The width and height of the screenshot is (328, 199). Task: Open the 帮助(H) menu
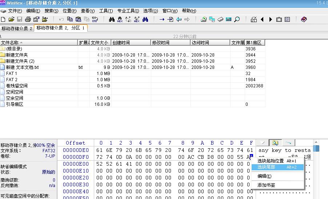[x=189, y=11]
